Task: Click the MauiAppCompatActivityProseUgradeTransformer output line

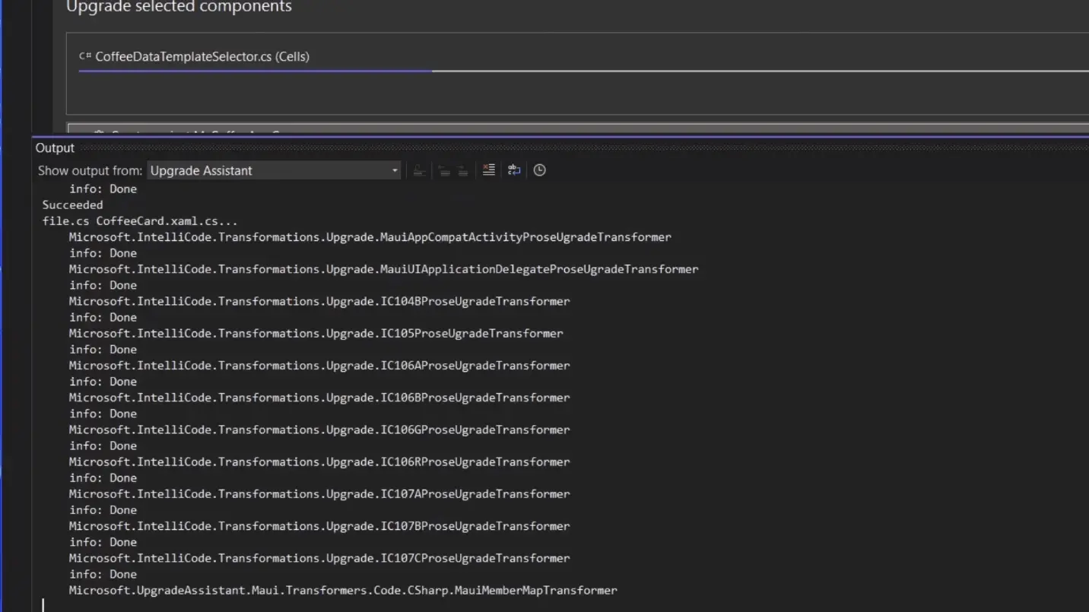Action: [x=370, y=237]
